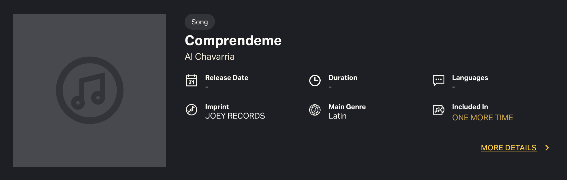Screen dimensions: 567x180
Task: Click the Included In label
Action: [x=470, y=107]
